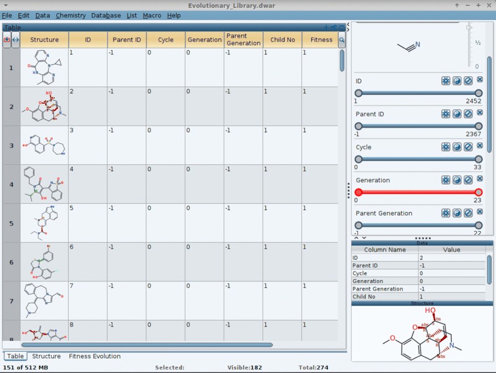Open the Chemistry menu

[x=71, y=15]
